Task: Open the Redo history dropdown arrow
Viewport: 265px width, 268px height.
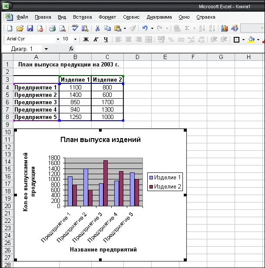Action: pyautogui.click(x=167, y=28)
